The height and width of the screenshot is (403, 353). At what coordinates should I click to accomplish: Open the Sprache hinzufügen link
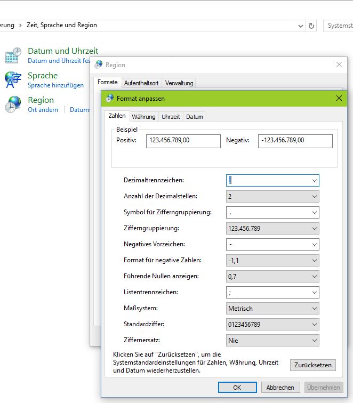point(55,85)
